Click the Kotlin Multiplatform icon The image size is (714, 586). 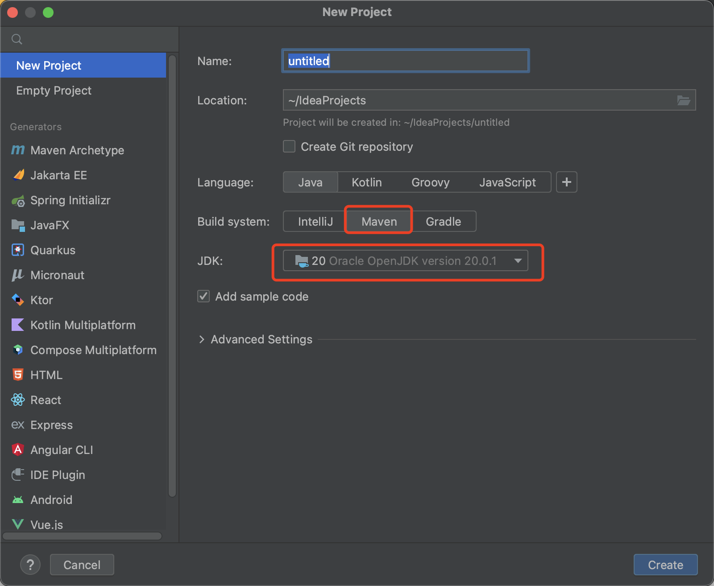18,325
